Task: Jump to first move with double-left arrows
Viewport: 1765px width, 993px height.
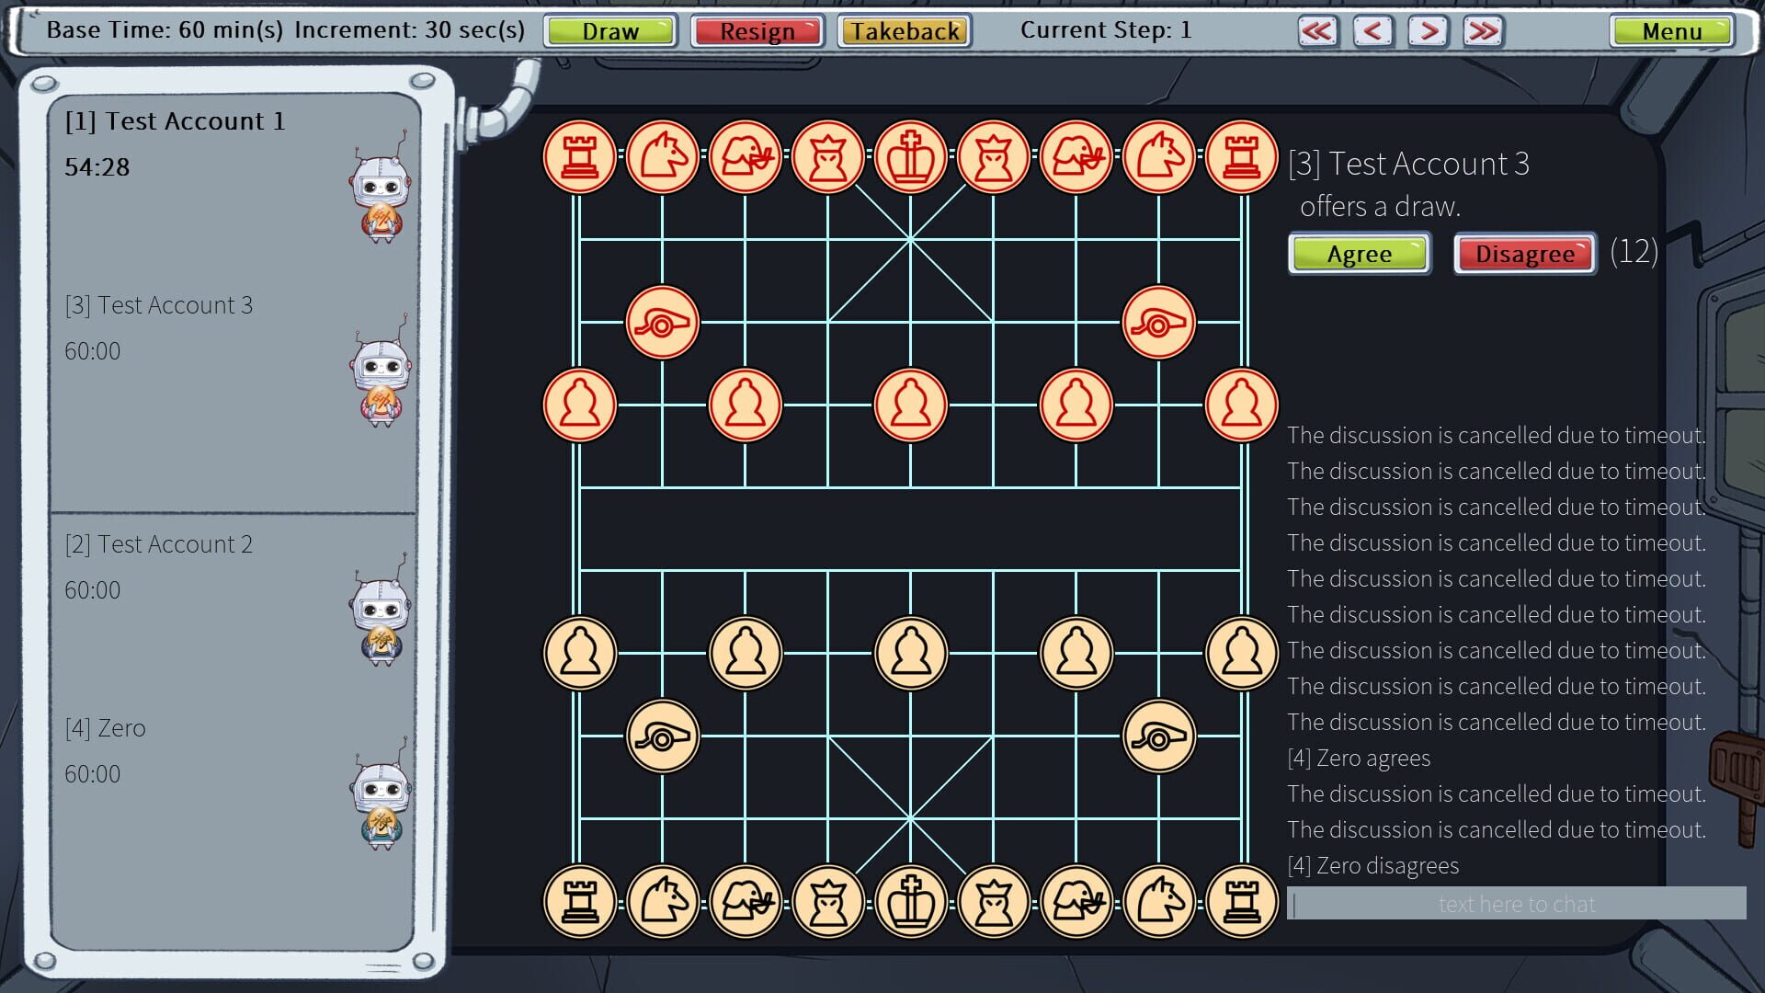Action: coord(1317,30)
